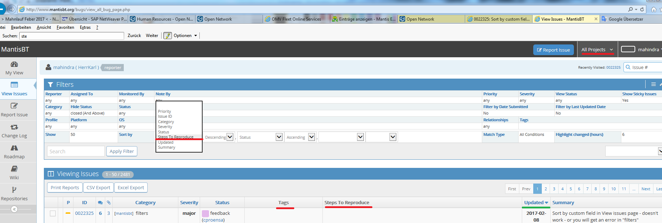Select Steps To Reproduce in sort list
The image size is (662, 223).
click(175, 137)
